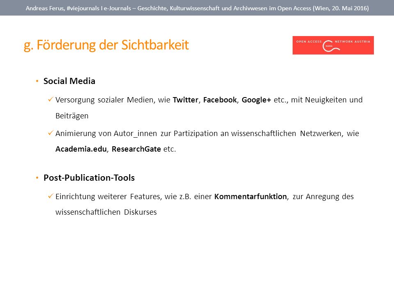394x295 pixels.
Task: Click the text 'Einrichtung weiterer Features'
Action: point(108,196)
